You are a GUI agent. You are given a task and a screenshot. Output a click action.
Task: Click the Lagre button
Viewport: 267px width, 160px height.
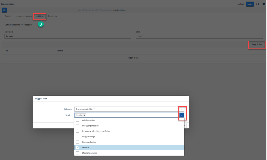pyautogui.click(x=250, y=4)
